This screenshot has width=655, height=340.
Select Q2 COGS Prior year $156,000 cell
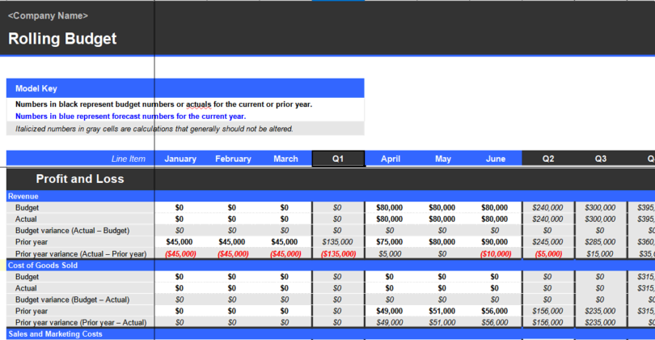(548, 311)
